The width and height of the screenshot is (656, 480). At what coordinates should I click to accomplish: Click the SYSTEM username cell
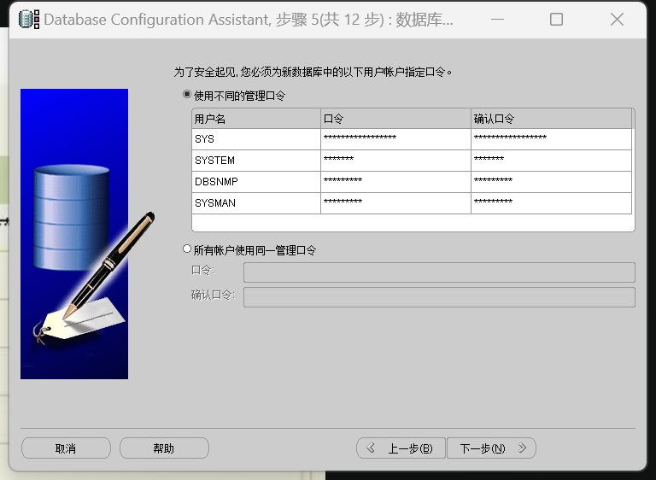pos(256,161)
